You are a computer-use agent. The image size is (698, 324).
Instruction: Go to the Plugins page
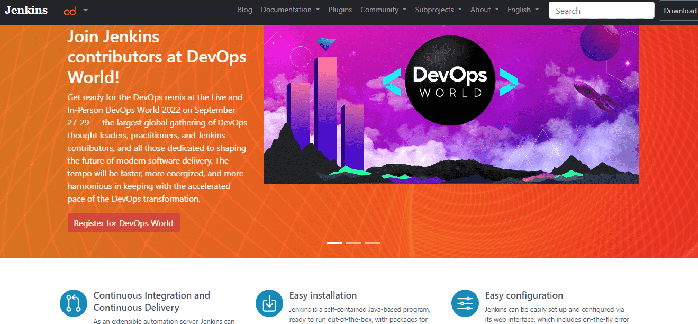[340, 10]
